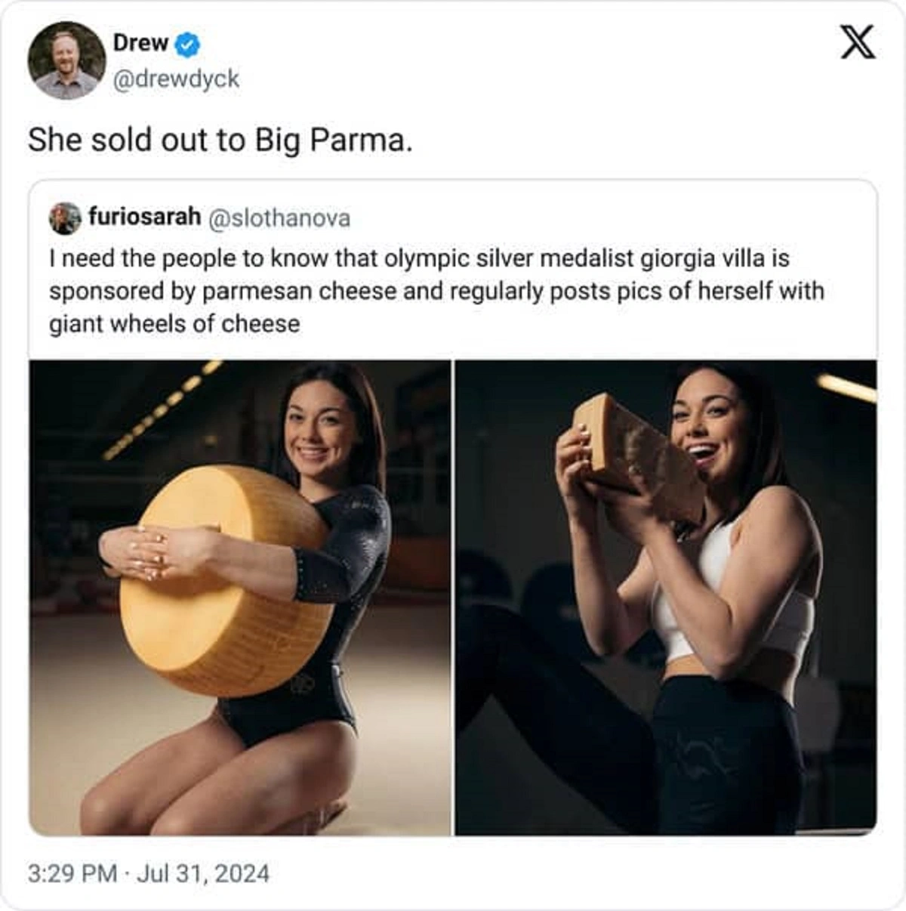Click the furiosarah display name
Image resolution: width=906 pixels, height=911 pixels.
click(145, 218)
